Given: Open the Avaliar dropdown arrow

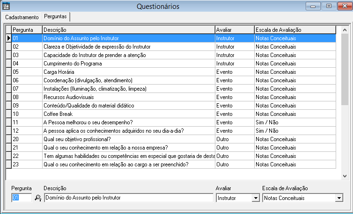Looking at the screenshot, I should tap(256, 198).
